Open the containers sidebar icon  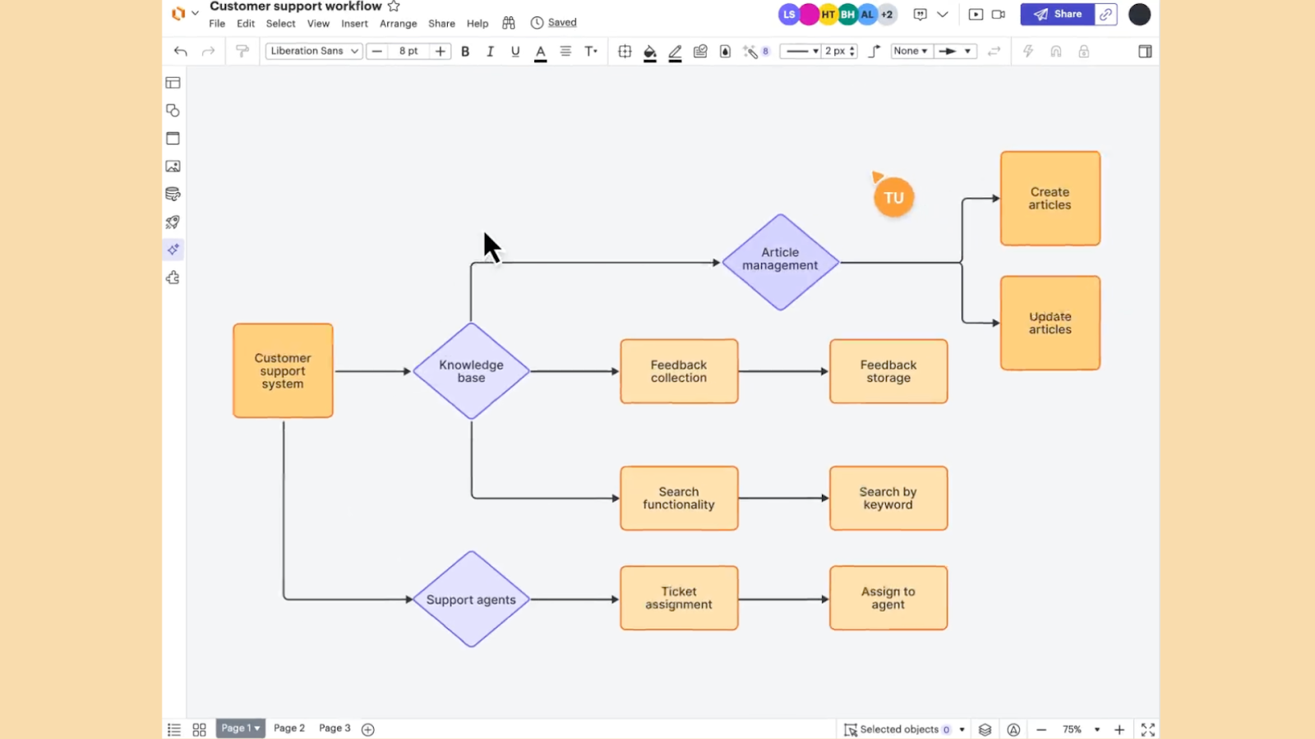(x=173, y=139)
